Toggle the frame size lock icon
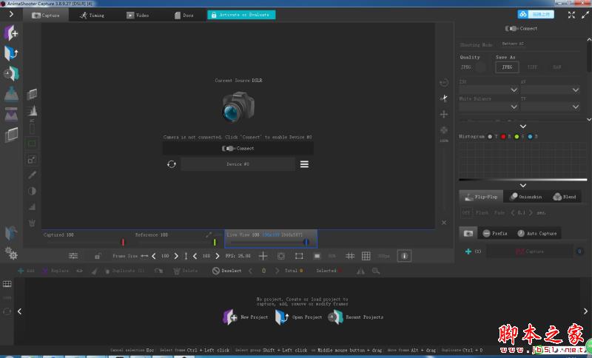The image size is (592, 358). (98, 256)
